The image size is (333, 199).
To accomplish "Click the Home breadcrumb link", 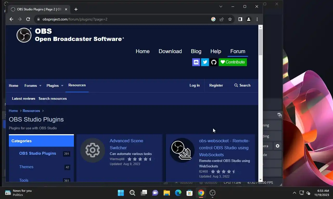I will click(x=13, y=111).
